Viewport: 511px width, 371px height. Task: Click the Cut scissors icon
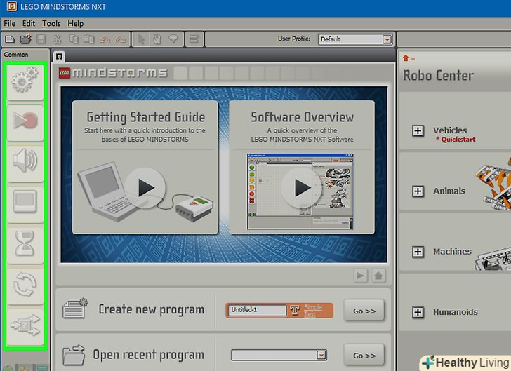pyautogui.click(x=58, y=39)
